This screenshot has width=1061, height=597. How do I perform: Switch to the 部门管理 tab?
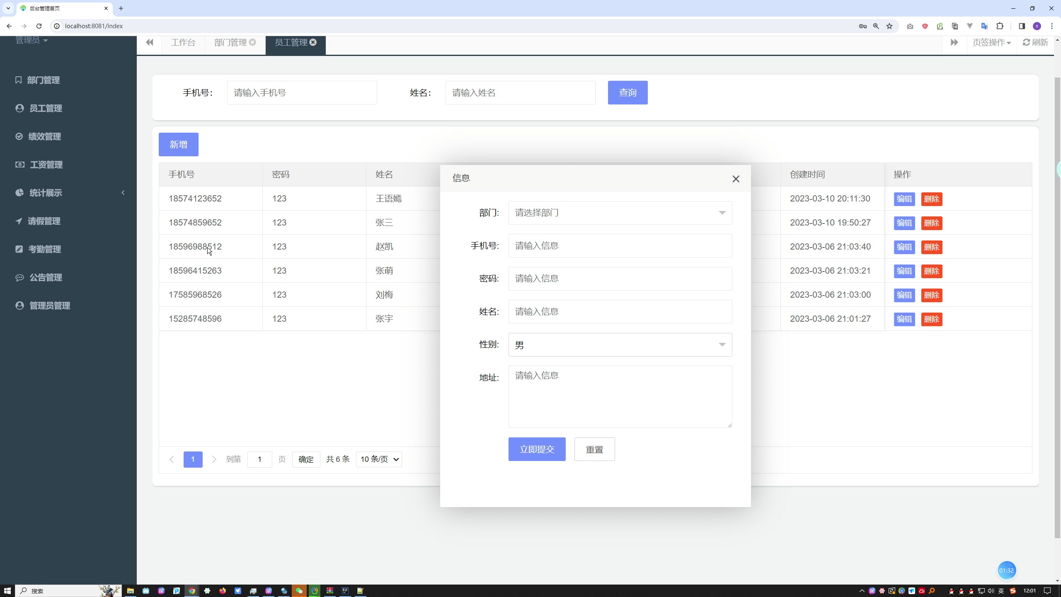230,43
